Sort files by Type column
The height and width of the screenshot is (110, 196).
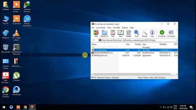tap(150, 44)
